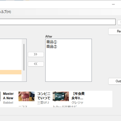Move item right with >> button

[36, 54]
